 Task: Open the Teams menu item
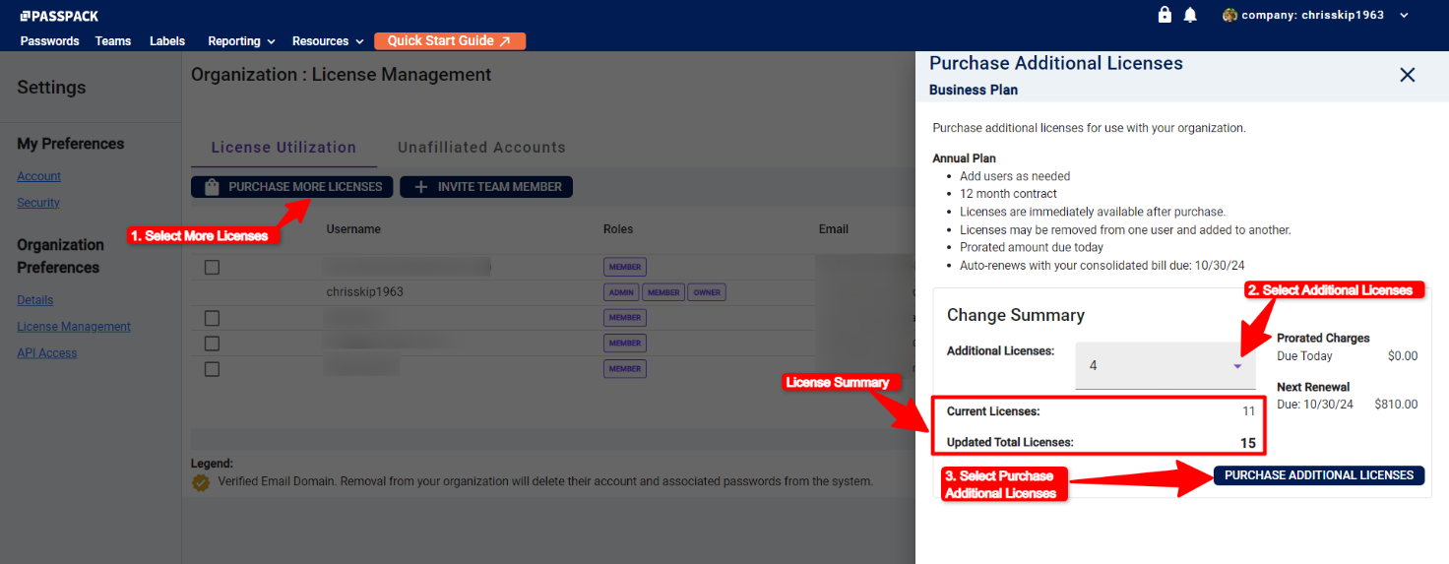tap(113, 41)
